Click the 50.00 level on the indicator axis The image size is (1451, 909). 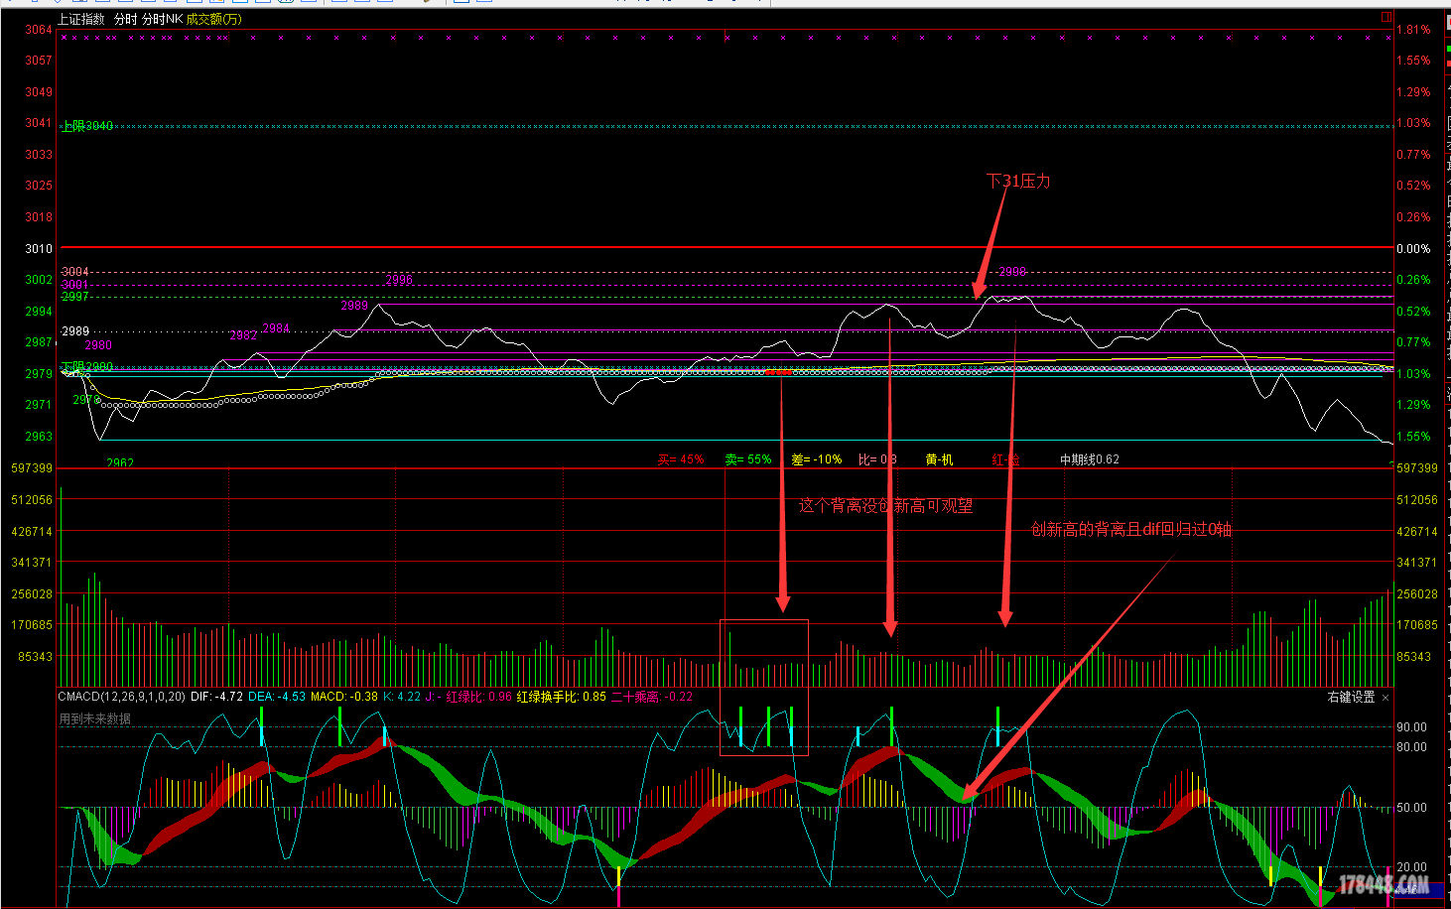coord(1411,808)
